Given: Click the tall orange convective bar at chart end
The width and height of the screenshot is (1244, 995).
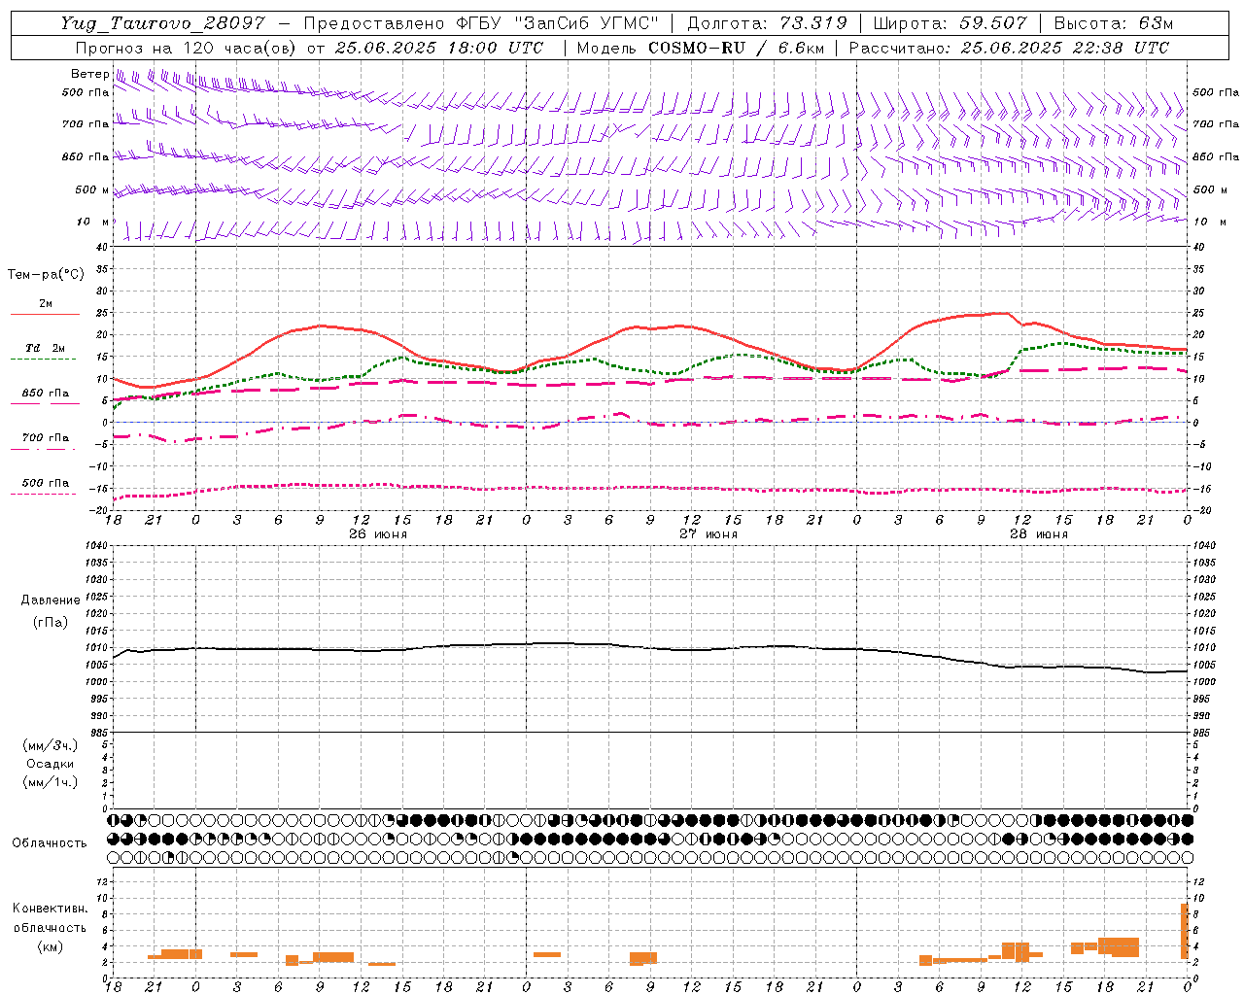Looking at the screenshot, I should [1185, 931].
